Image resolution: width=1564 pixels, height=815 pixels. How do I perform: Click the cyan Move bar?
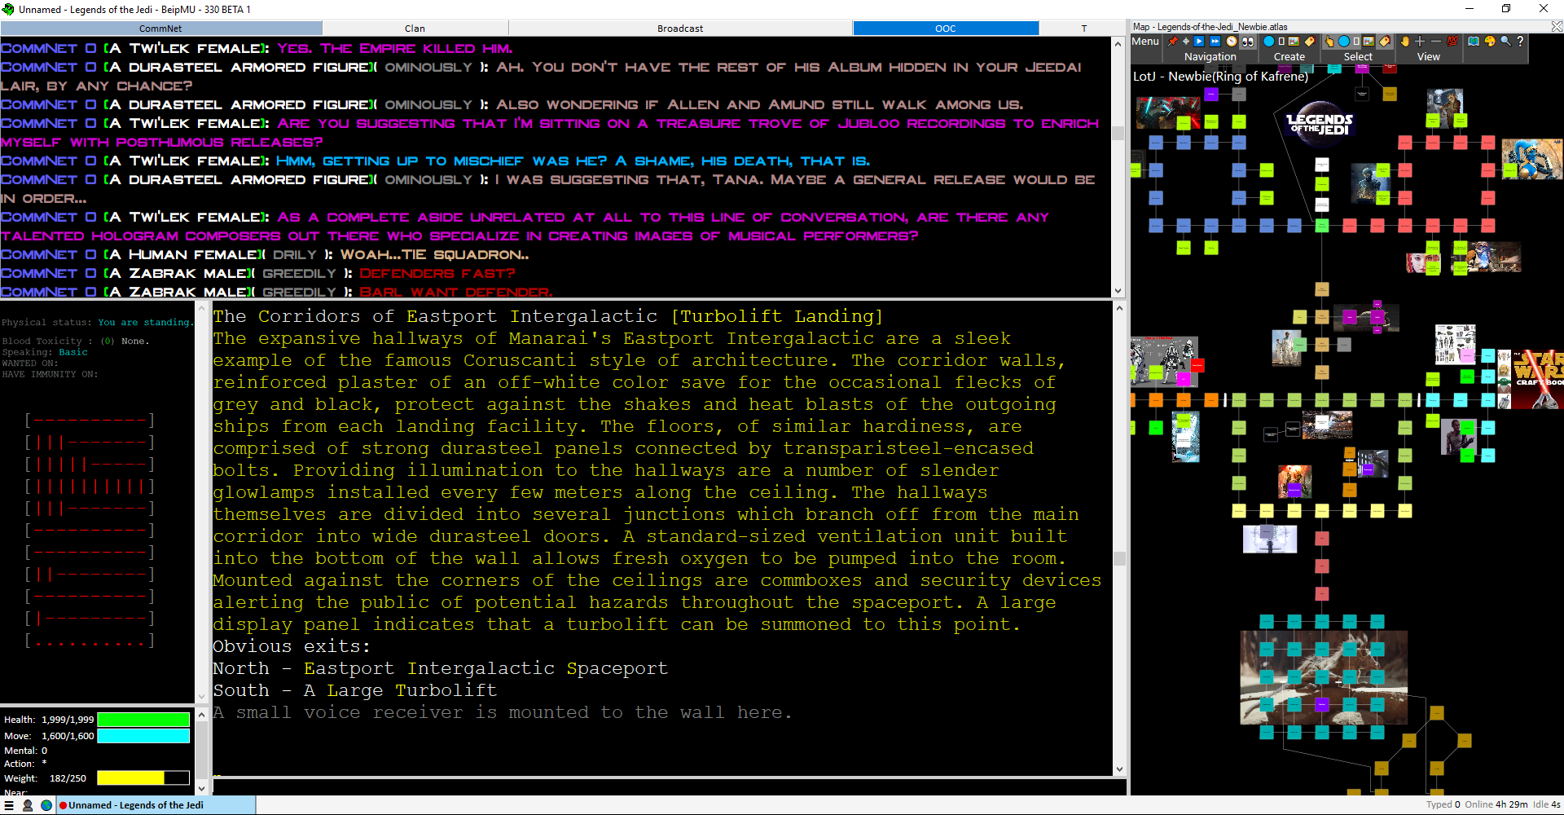[143, 736]
